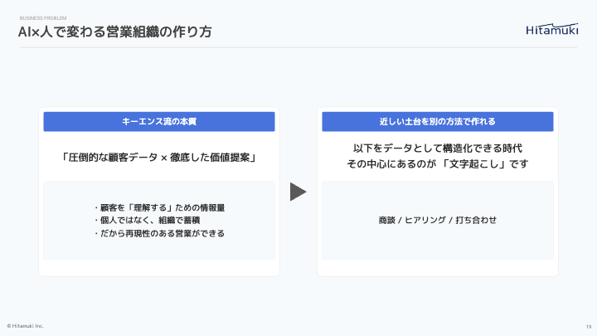Click the bullet 顧客を「理解する」ための情報量

click(159, 207)
